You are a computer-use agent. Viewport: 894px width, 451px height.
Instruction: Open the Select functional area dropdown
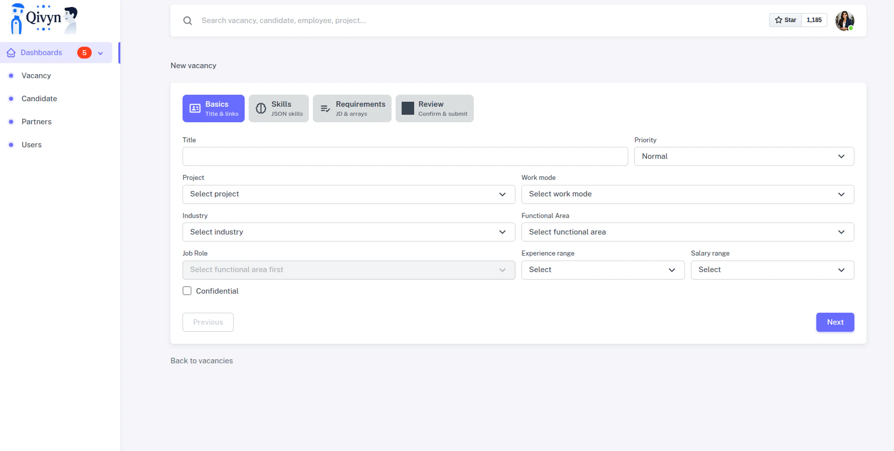688,232
